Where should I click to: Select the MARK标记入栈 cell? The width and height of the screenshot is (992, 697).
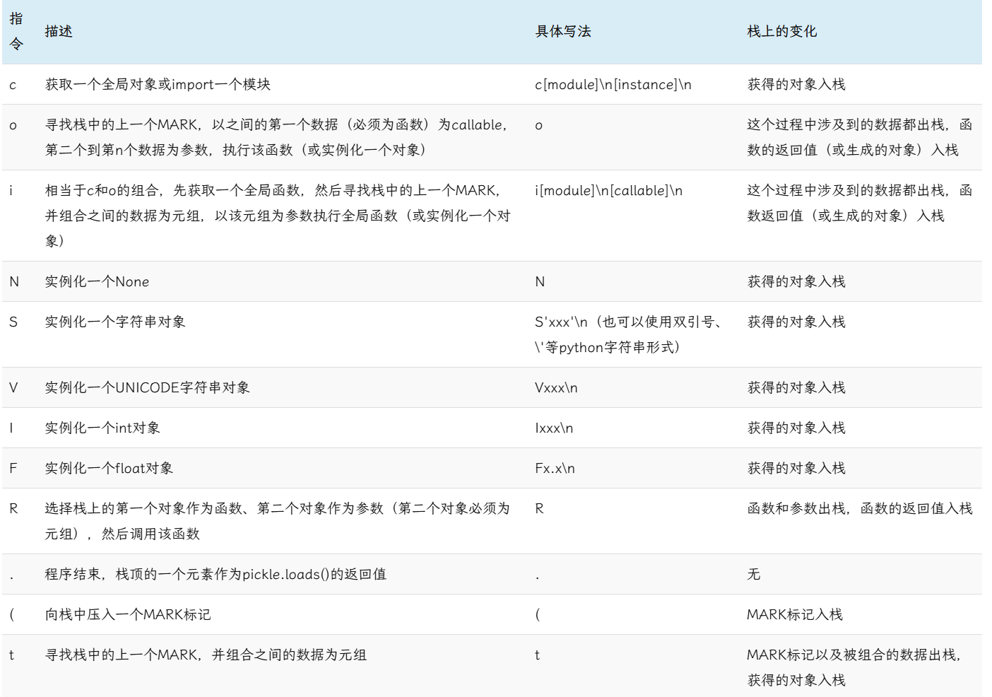[794, 615]
